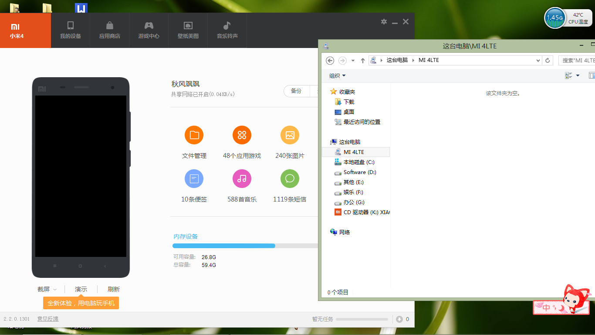Select 下载 in Explorer navigation pane
The height and width of the screenshot is (335, 595).
pos(349,102)
